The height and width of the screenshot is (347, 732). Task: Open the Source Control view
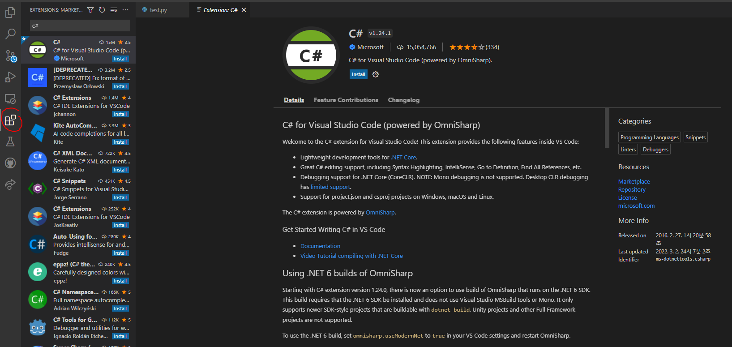[10, 56]
